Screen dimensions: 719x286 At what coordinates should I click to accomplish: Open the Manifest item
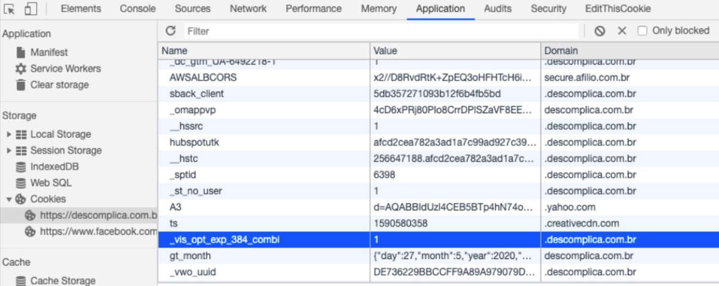pos(49,53)
